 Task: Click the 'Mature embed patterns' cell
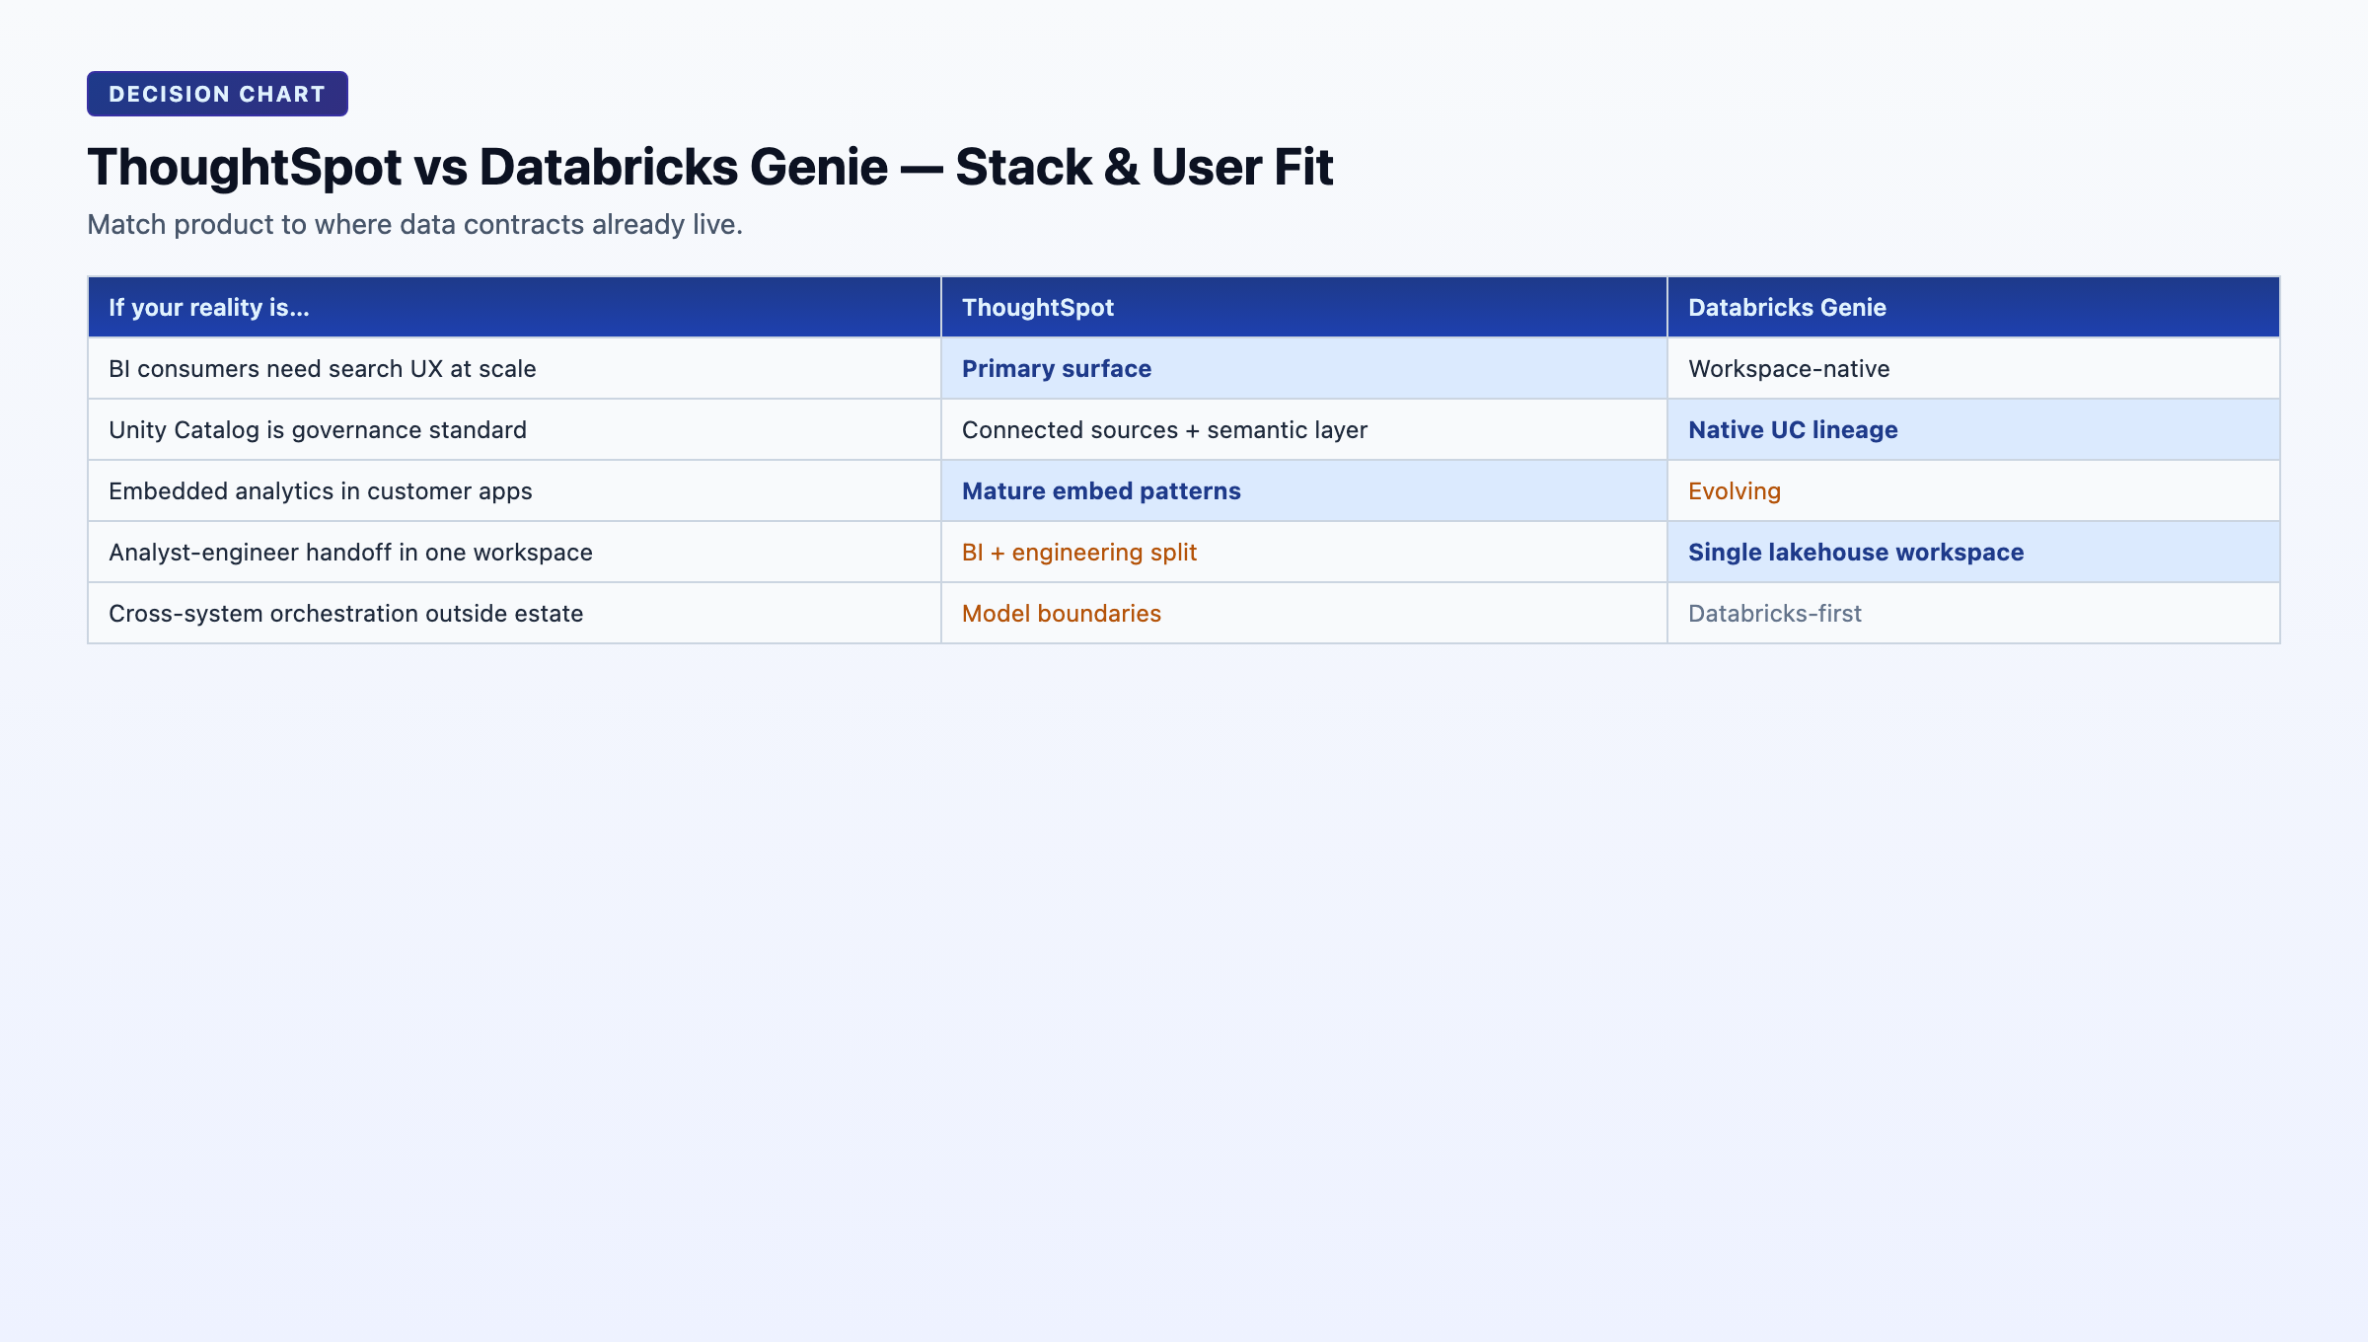click(1304, 490)
